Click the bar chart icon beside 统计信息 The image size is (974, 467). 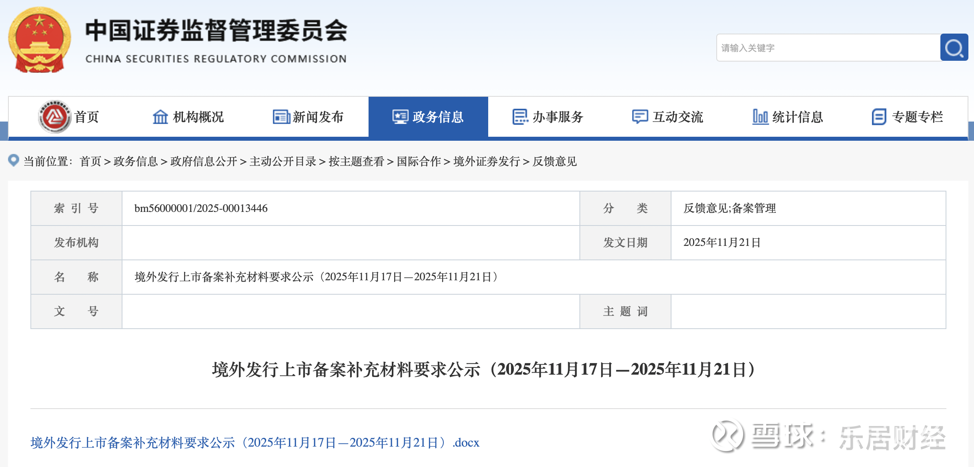click(x=760, y=117)
